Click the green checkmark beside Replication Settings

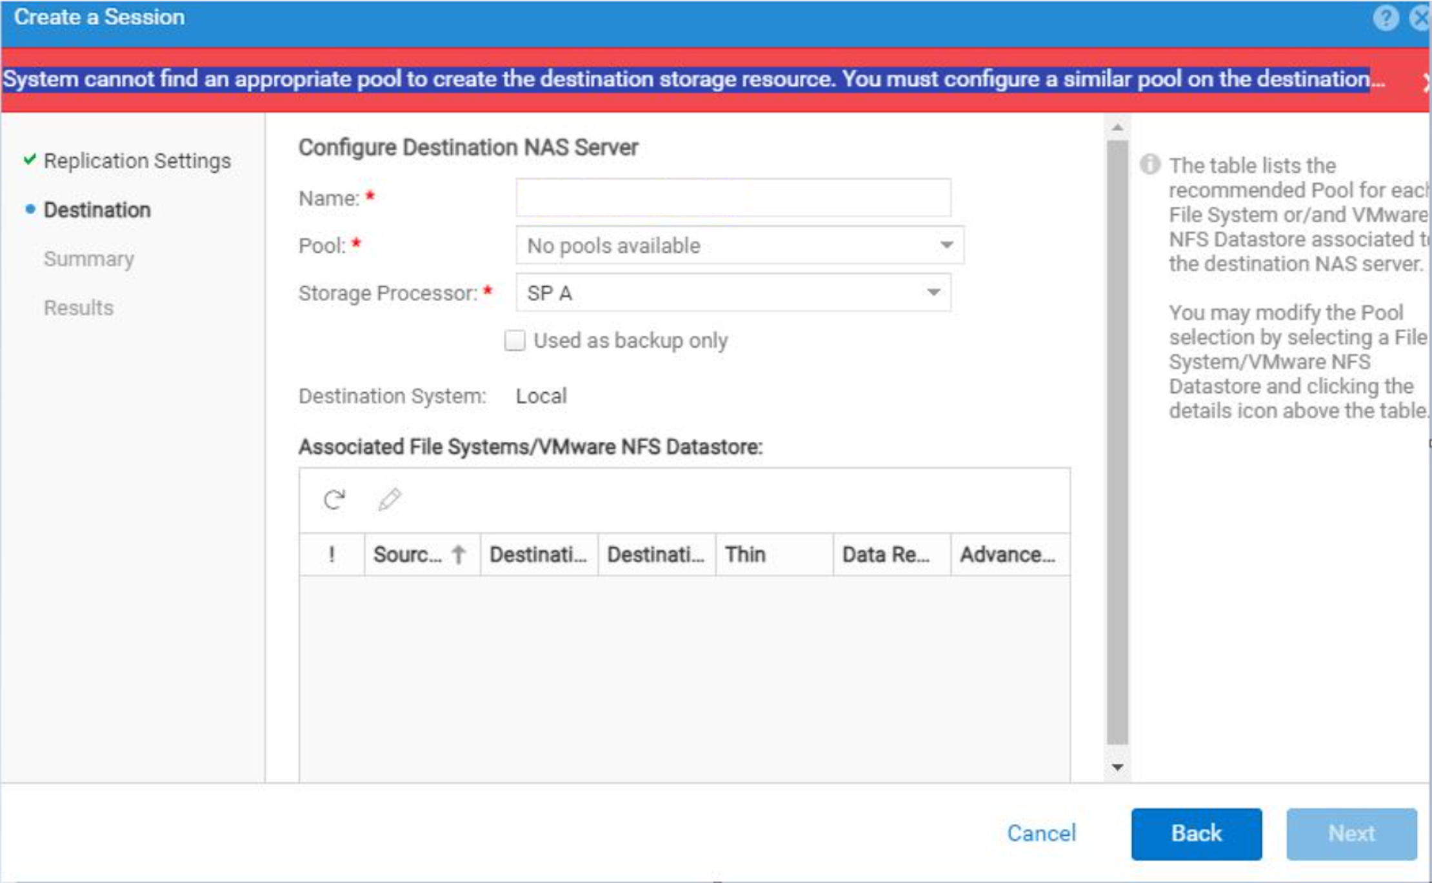pos(30,159)
